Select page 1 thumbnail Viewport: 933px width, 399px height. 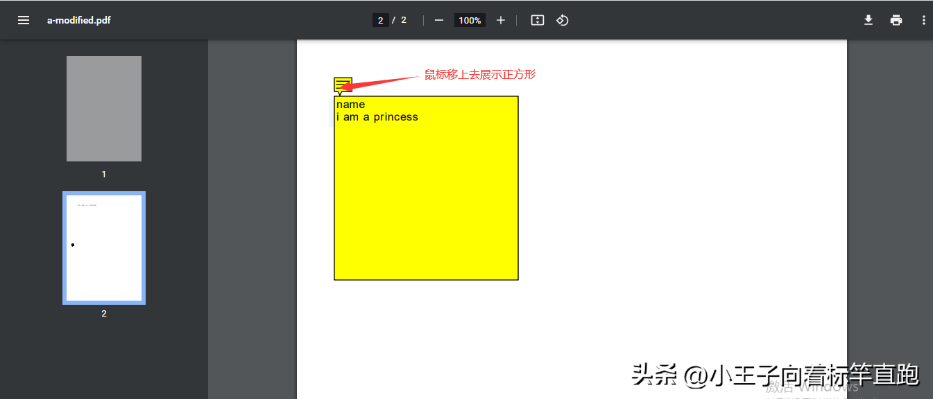pyautogui.click(x=104, y=109)
